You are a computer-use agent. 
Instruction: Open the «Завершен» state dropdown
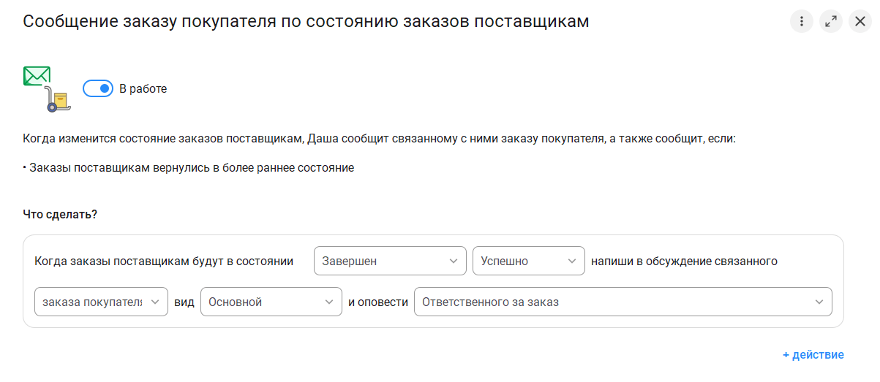pyautogui.click(x=390, y=261)
